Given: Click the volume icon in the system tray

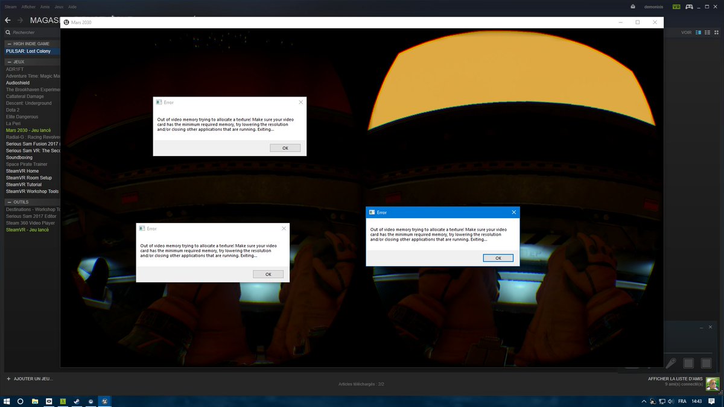Looking at the screenshot, I should pyautogui.click(x=671, y=401).
